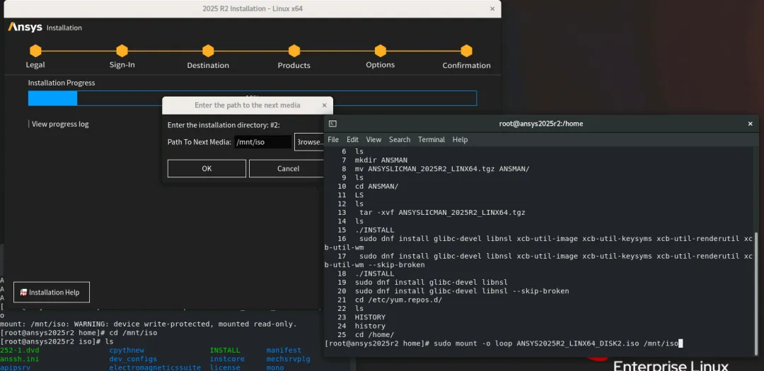Click 'mechsrvplg' entry in background terminal listing
This screenshot has width=764, height=371.
288,359
